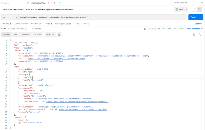This screenshot has height=130, width=205.
Task: Click the created_at timestamp value
Action: click(x=49, y=53)
